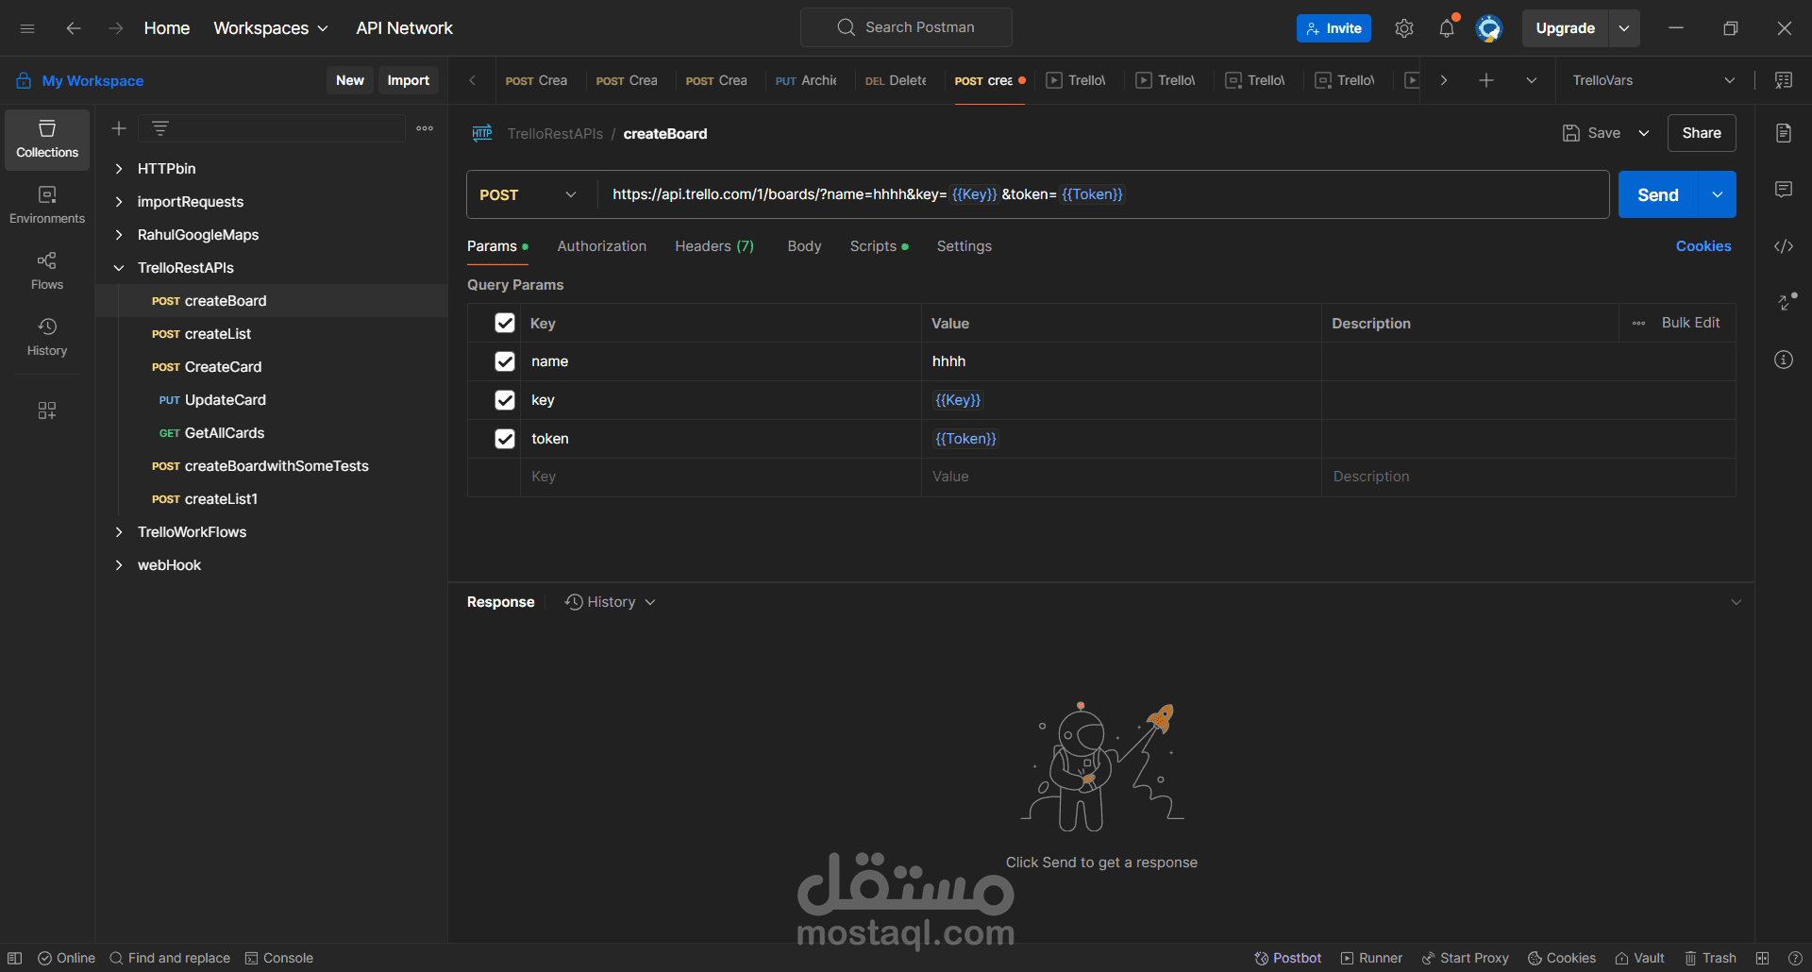Open the environment quick look icon

point(1784,80)
